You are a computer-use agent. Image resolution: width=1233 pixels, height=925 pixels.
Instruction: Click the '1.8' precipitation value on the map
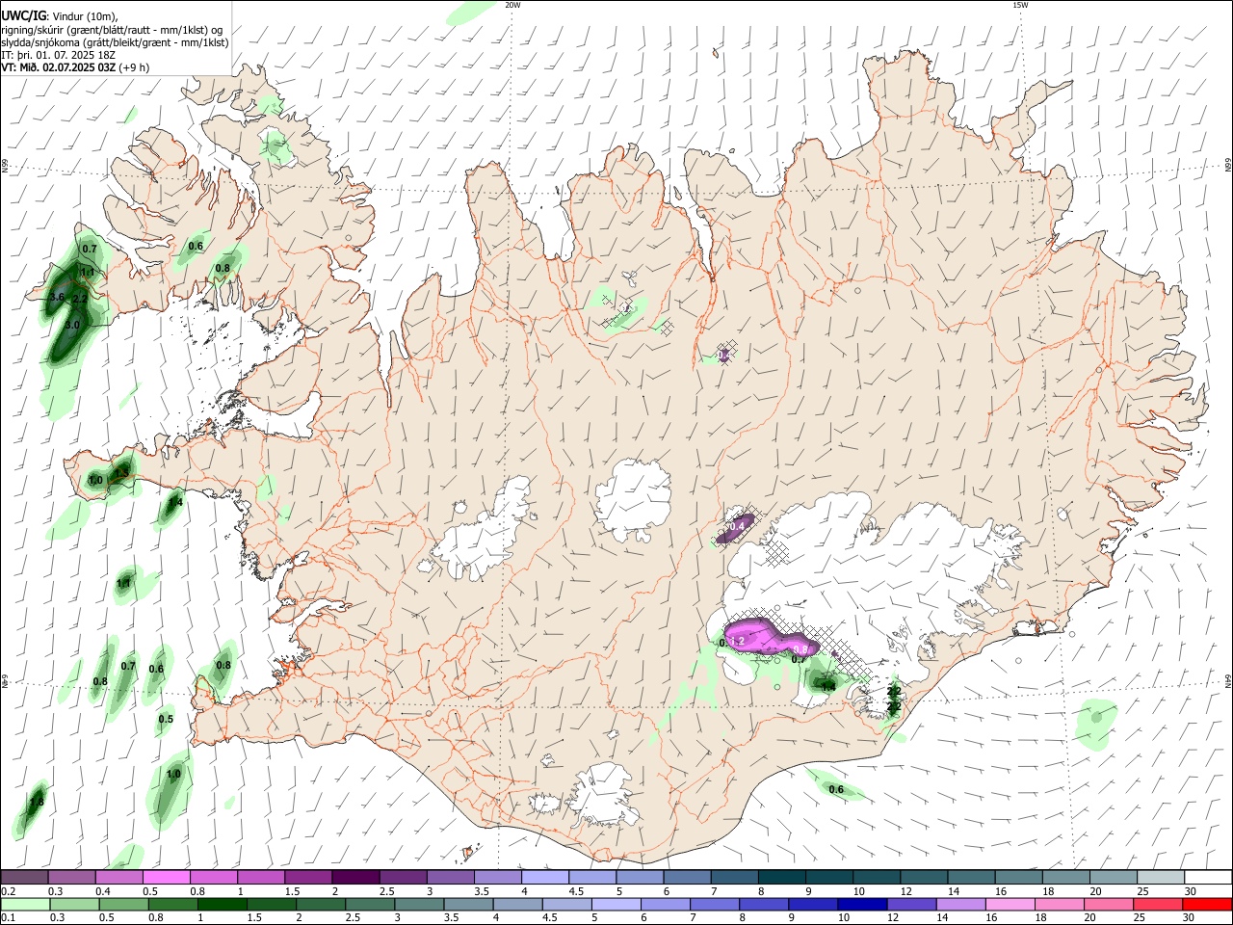pyautogui.click(x=37, y=802)
